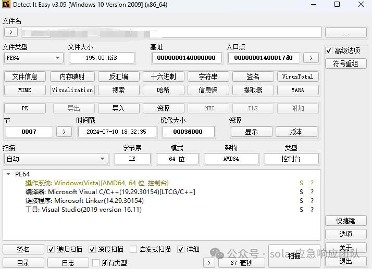Click the Detect It Easy title bar icon

coord(6,4)
